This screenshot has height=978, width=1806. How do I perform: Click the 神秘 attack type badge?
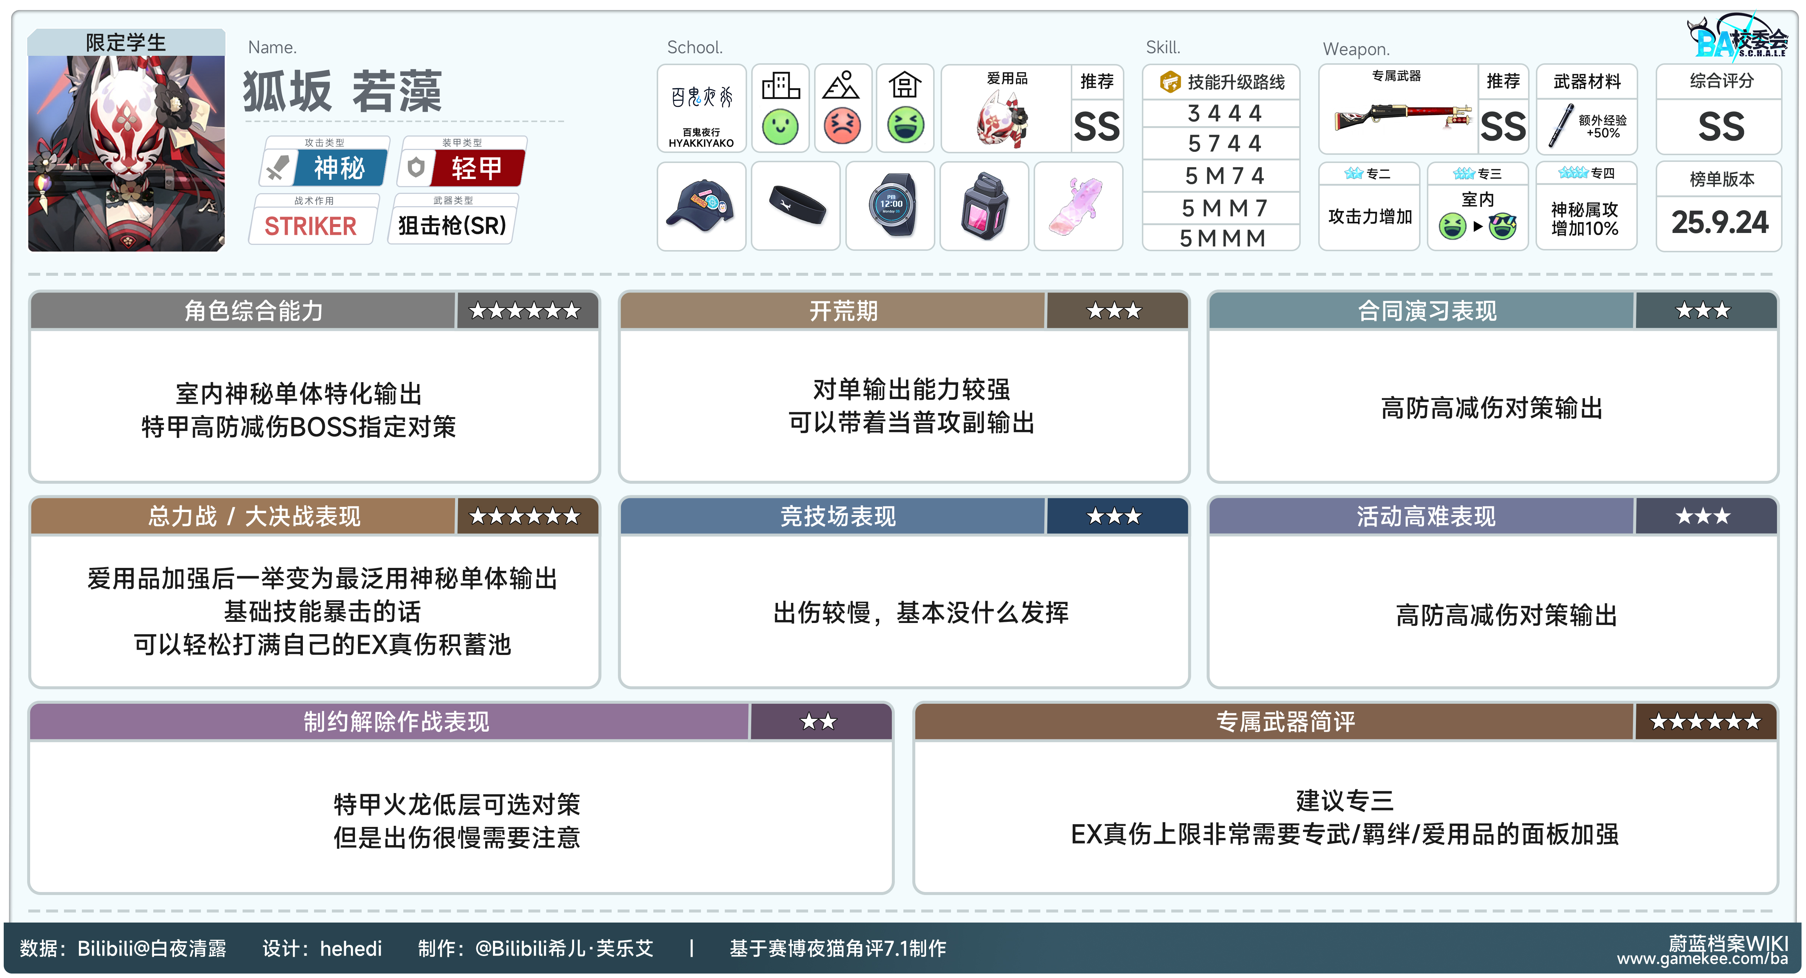click(x=339, y=168)
